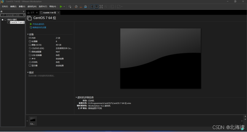Close the thumbnail bar
This screenshot has height=132, width=247.
245,117
